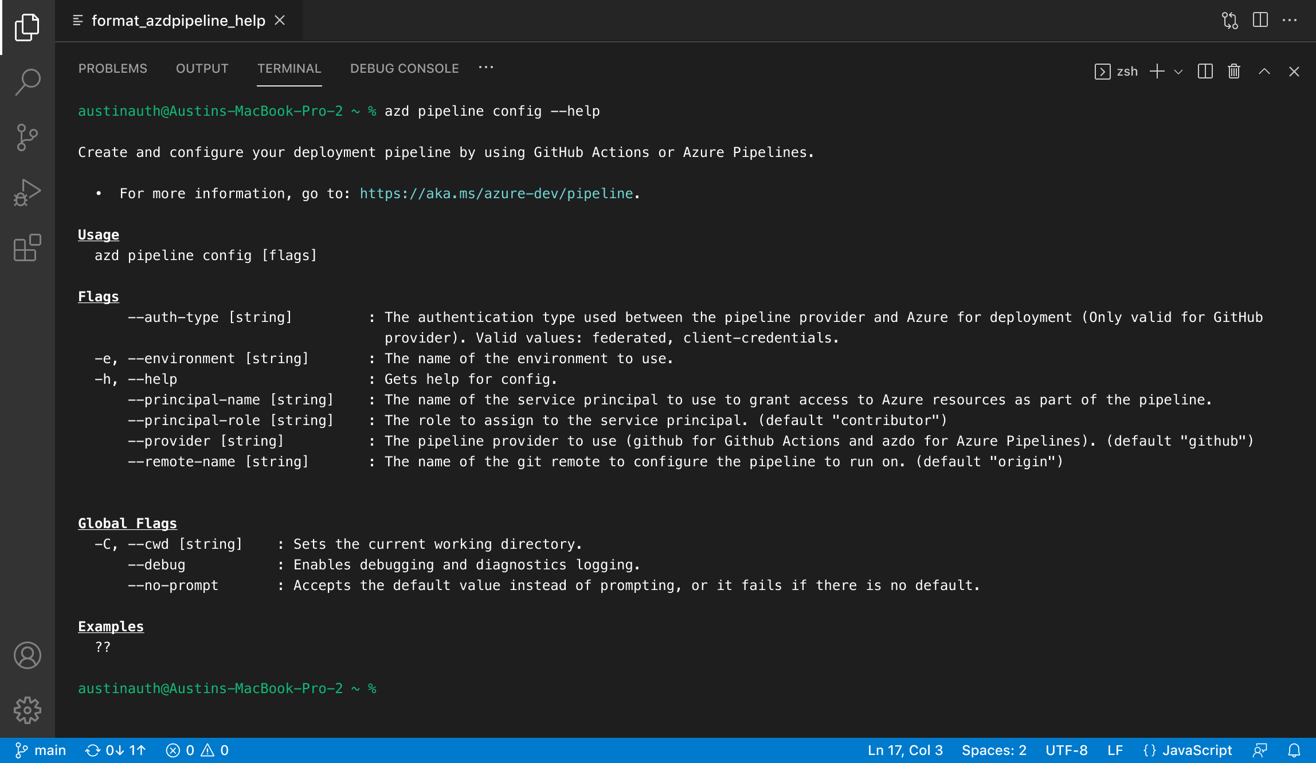Open terminal launch profile dropdown
1316x763 pixels.
1178,72
